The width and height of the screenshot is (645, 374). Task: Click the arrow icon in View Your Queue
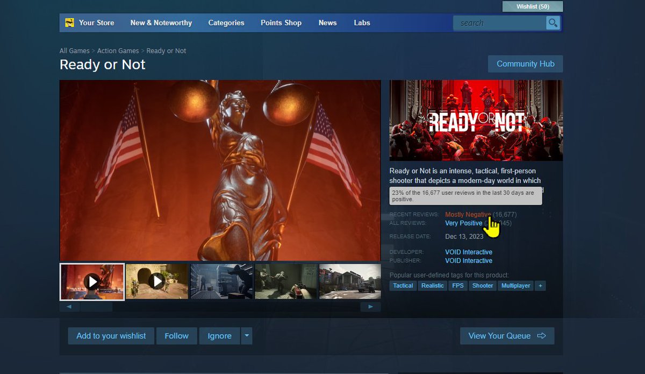[542, 336]
